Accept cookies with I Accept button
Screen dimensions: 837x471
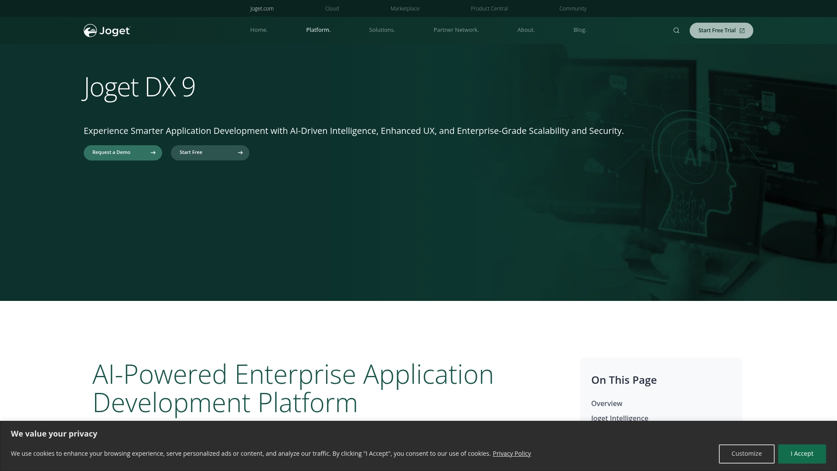pos(802,454)
